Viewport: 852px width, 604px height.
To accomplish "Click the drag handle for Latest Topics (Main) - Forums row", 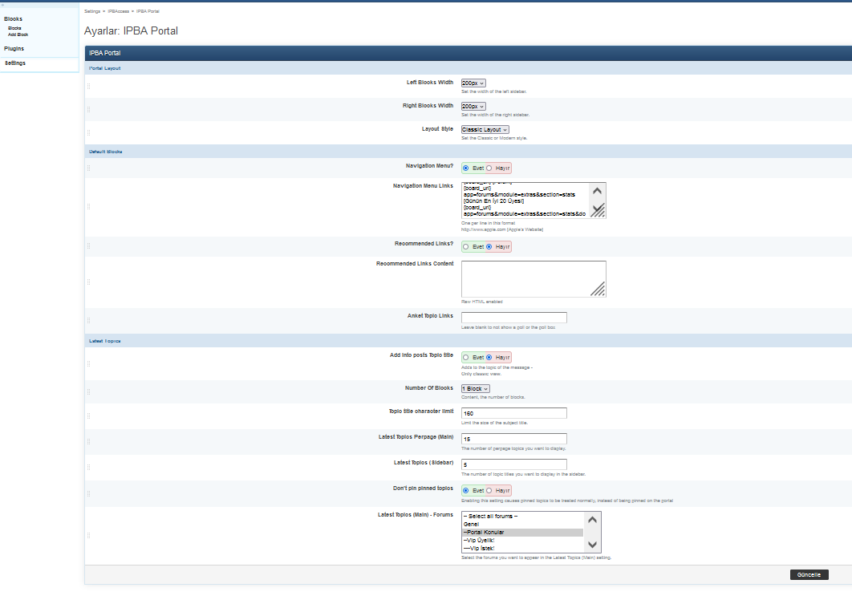I will [x=88, y=536].
